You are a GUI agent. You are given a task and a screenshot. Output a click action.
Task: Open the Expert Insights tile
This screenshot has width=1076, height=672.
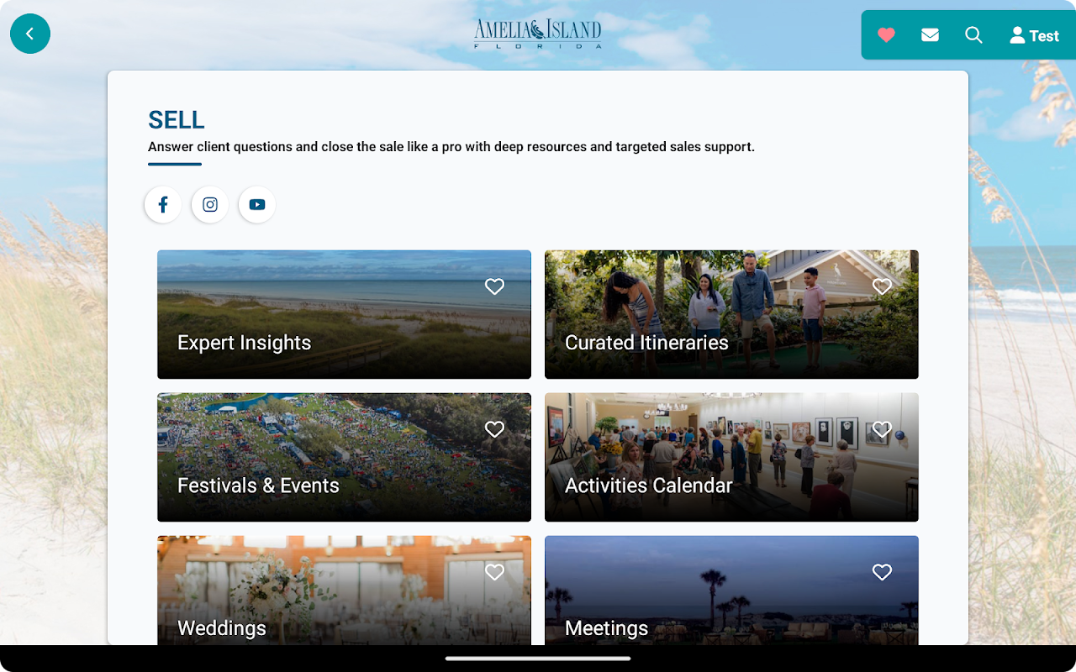point(344,314)
